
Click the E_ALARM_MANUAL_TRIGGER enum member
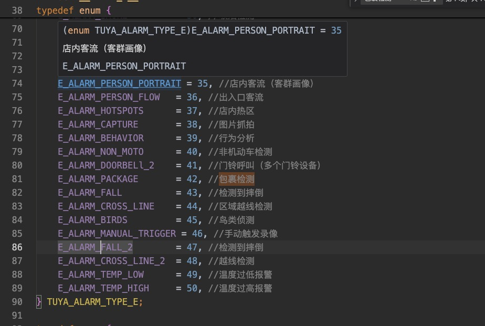click(117, 234)
